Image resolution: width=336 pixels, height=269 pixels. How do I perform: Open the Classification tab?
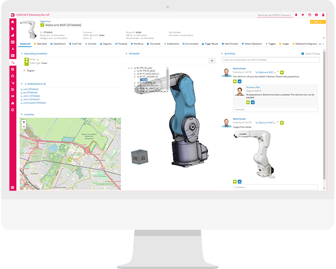tap(58, 44)
